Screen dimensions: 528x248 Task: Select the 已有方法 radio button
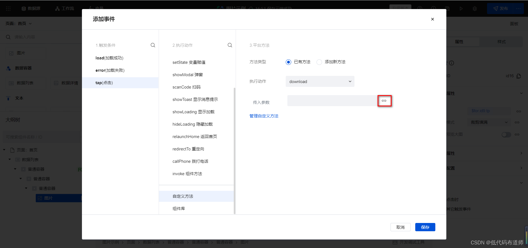(288, 62)
